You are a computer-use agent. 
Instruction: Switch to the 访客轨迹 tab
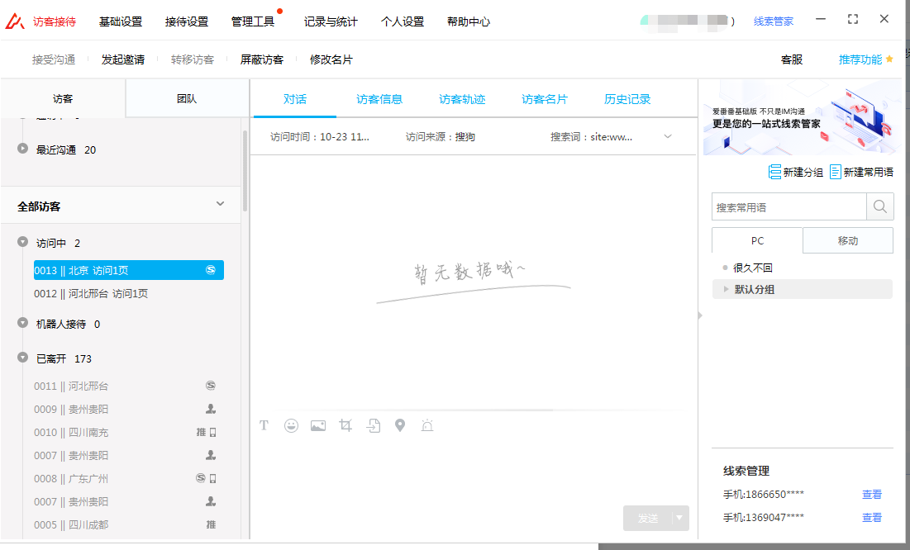462,99
